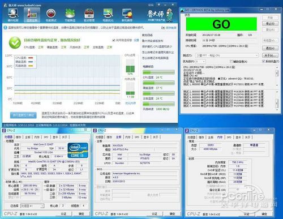Select 处理器 tab in right CPU-Z window
Image resolution: width=283 pixels, height=219 pixels.
point(191,138)
